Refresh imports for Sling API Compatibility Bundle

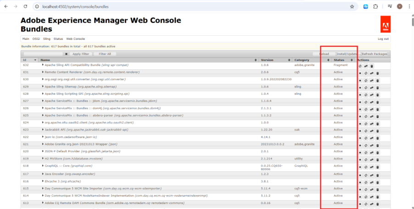coord(360,66)
